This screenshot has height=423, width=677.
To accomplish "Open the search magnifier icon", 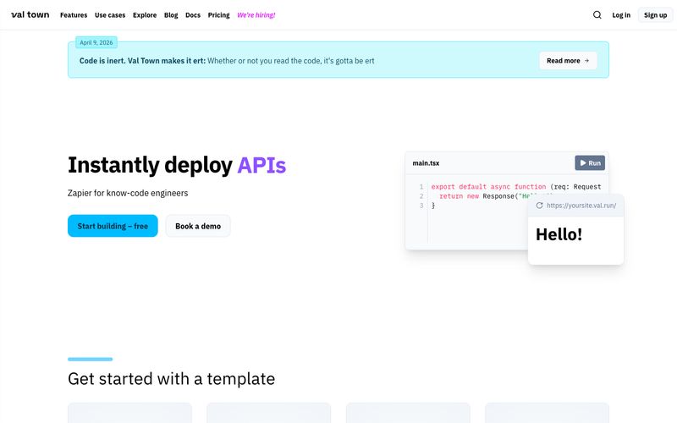I will (x=597, y=14).
